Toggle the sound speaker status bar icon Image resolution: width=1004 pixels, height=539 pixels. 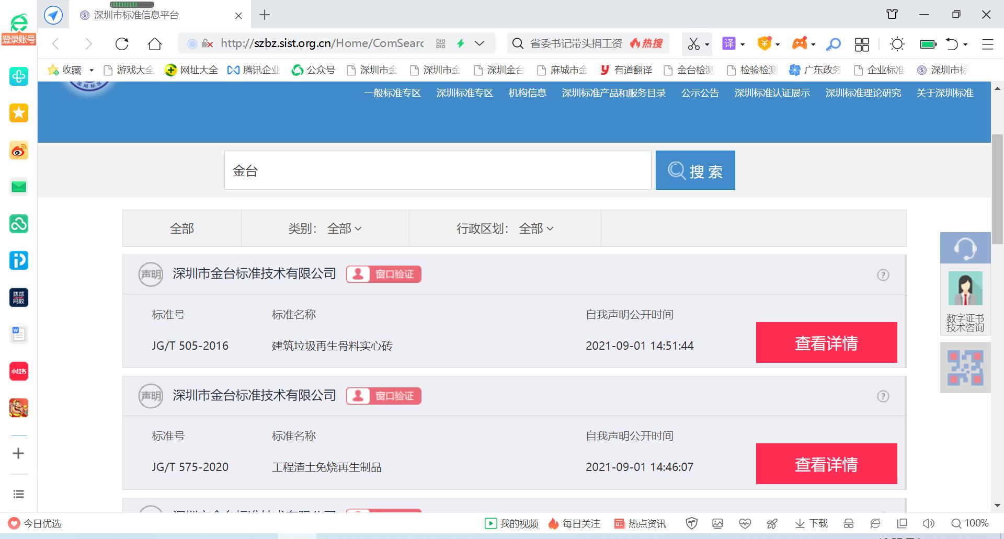tap(929, 523)
